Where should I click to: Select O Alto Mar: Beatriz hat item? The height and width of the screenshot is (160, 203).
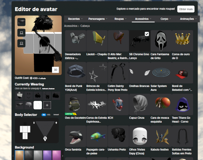[118, 41]
